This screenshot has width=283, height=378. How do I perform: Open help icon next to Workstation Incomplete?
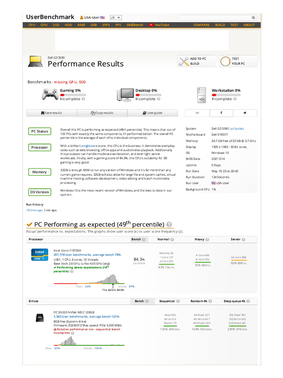[235, 99]
